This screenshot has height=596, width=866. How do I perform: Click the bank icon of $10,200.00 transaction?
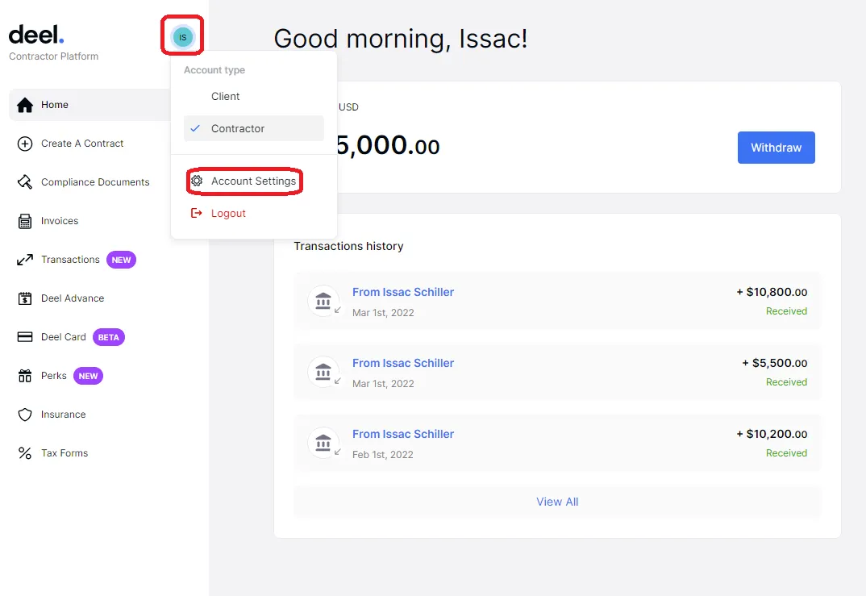(323, 443)
